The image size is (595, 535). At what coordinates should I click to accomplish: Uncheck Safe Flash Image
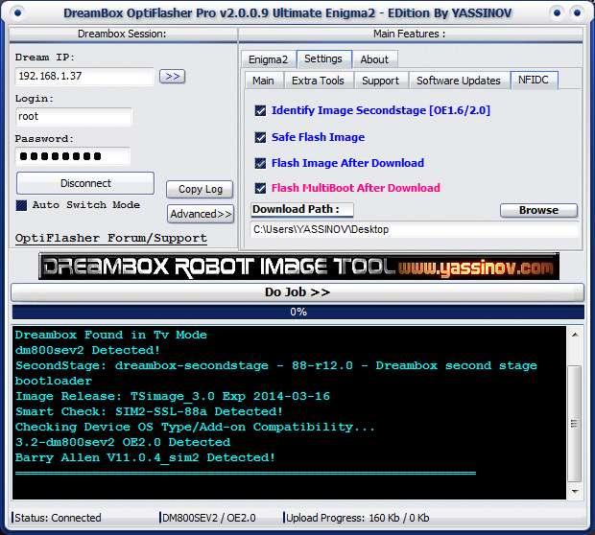point(260,137)
